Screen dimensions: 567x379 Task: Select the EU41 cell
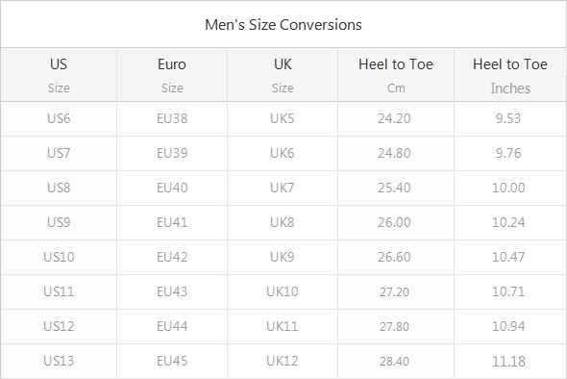point(172,222)
